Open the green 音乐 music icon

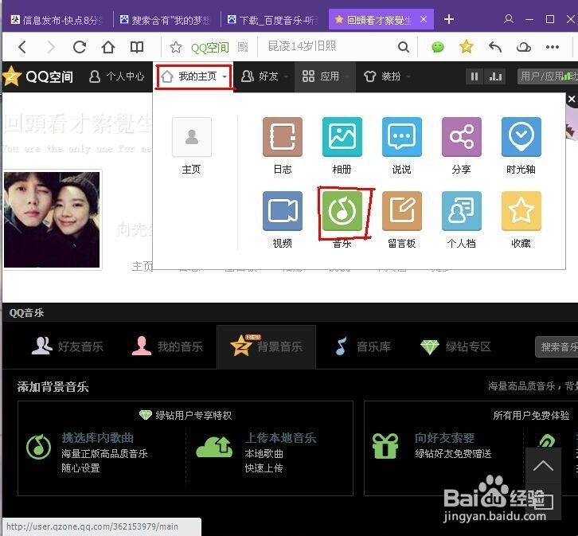[342, 211]
